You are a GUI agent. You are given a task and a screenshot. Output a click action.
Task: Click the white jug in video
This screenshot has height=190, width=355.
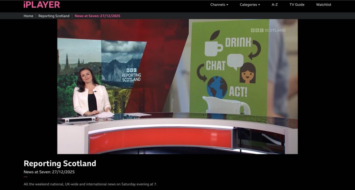(x=226, y=106)
